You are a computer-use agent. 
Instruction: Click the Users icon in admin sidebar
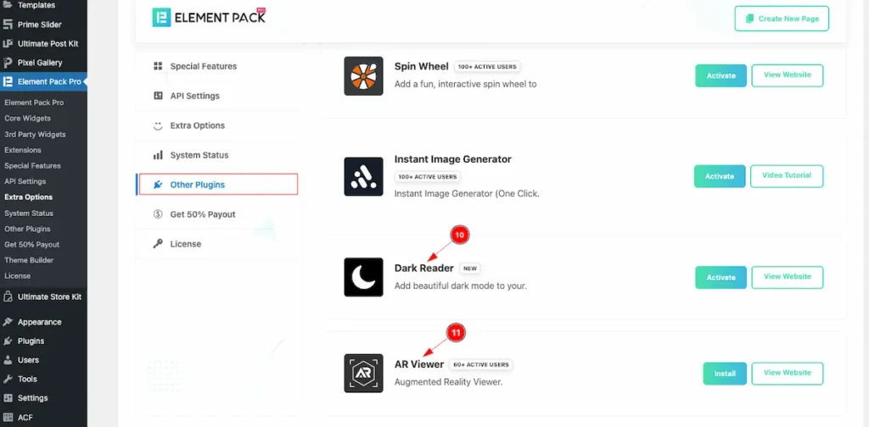8,360
